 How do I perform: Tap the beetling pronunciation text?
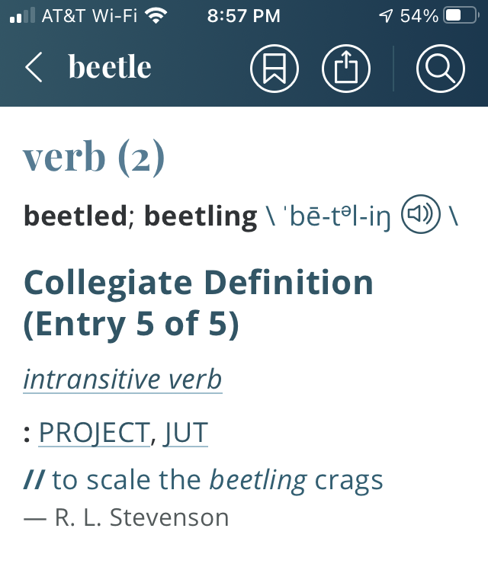339,216
